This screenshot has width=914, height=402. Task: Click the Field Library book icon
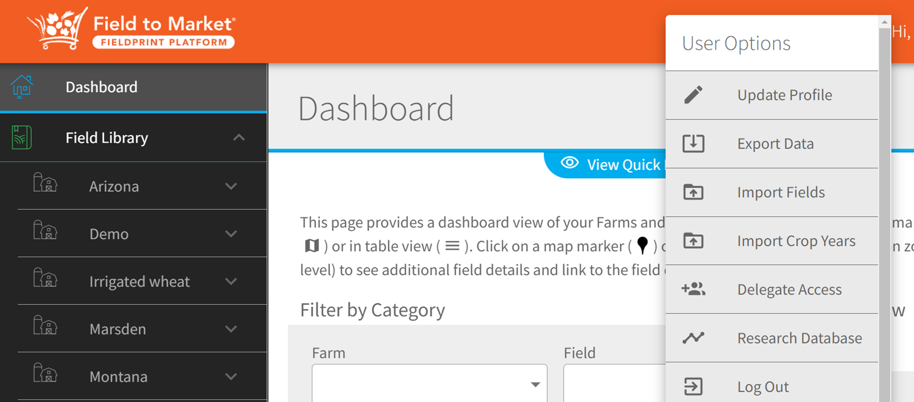click(x=22, y=137)
